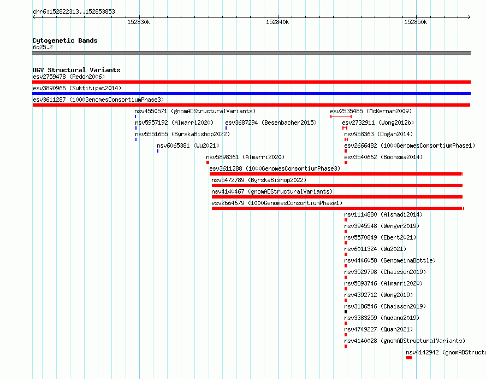Click esv3540662 (Boomsma2014) label

coord(383,157)
